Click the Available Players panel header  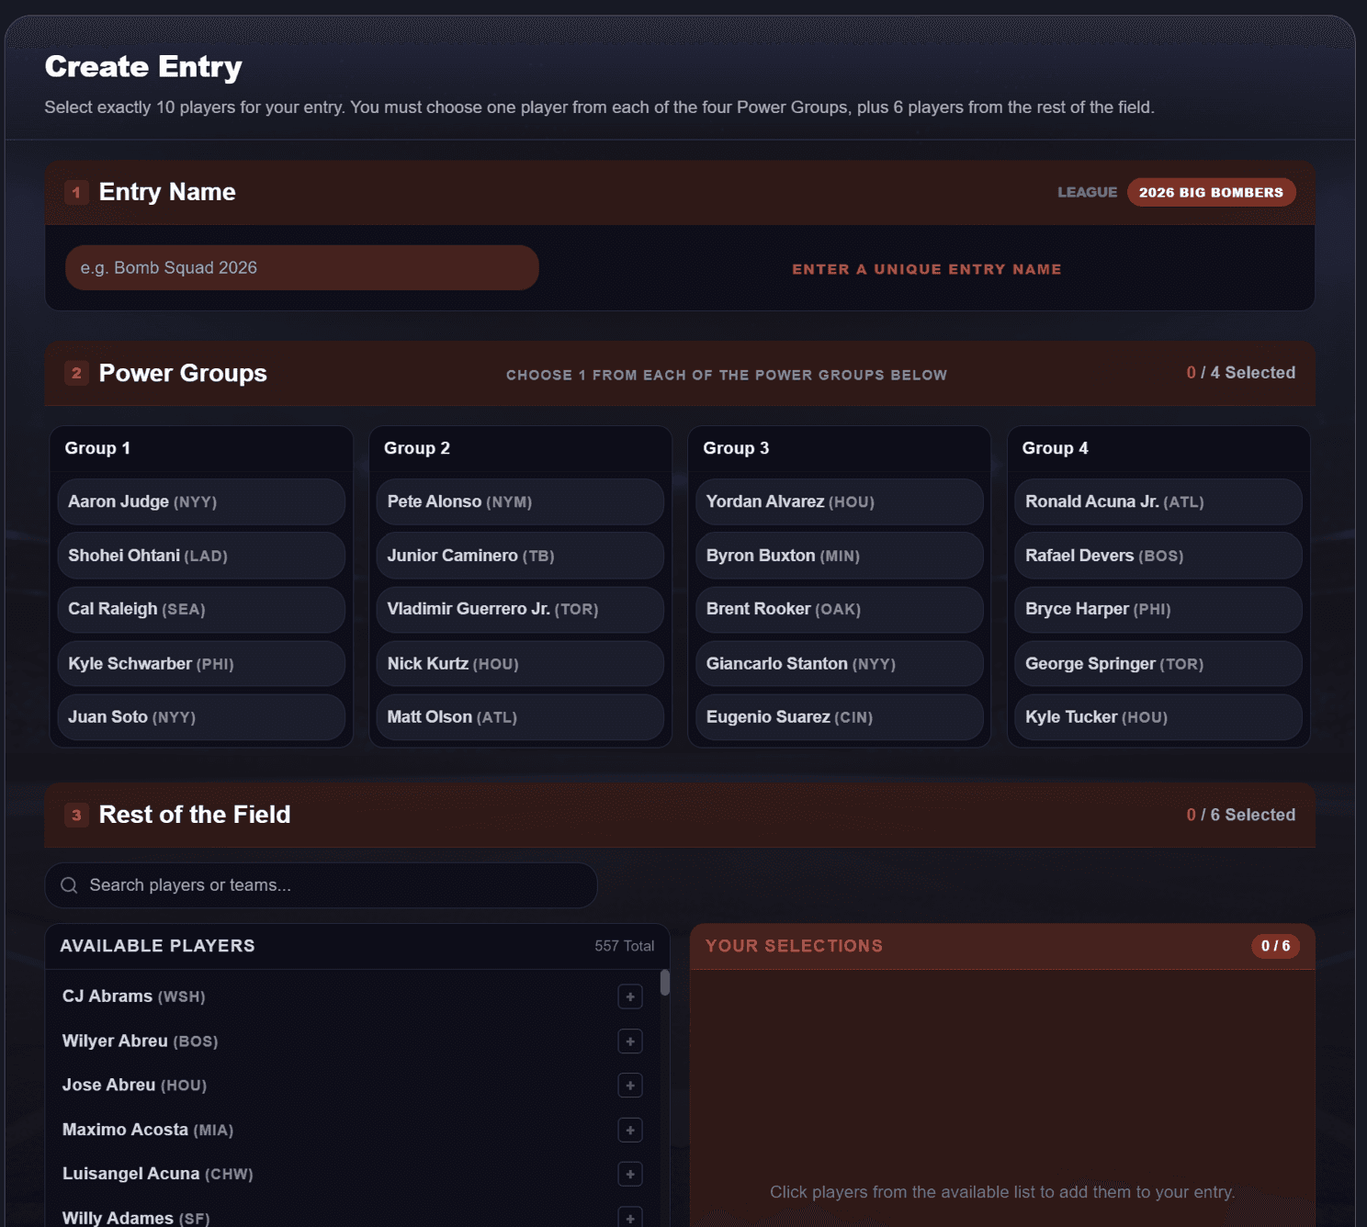tap(356, 946)
